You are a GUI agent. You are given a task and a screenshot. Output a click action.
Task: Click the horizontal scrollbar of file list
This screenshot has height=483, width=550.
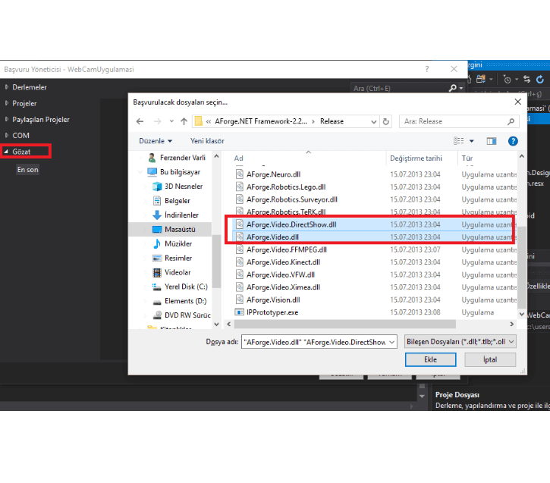[345, 325]
